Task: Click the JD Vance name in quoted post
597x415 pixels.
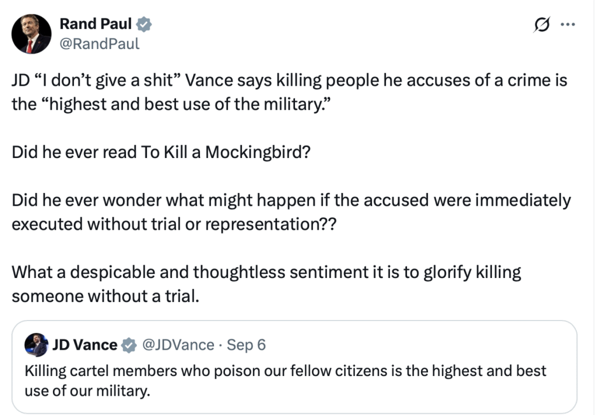Action: click(x=85, y=345)
